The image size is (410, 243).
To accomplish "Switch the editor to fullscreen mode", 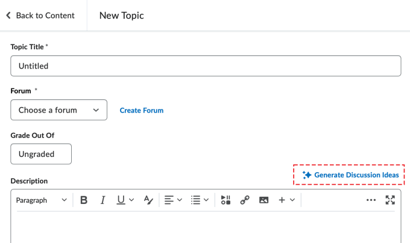I will (390, 200).
